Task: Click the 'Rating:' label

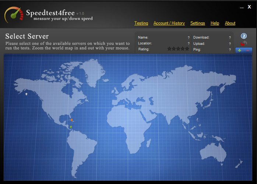Action: coord(144,49)
